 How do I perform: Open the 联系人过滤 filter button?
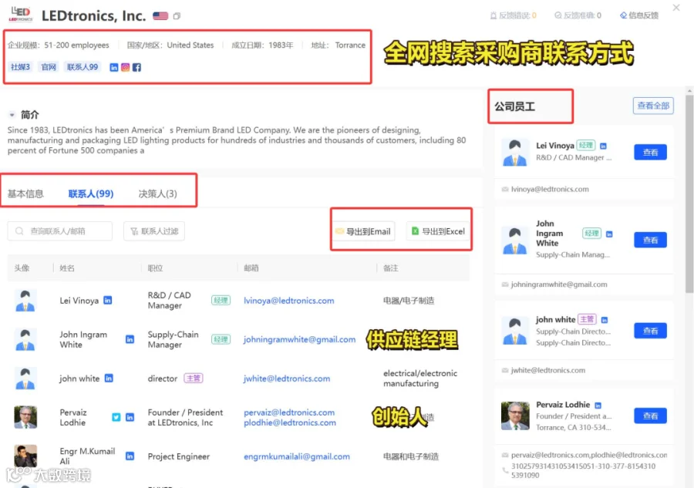154,231
